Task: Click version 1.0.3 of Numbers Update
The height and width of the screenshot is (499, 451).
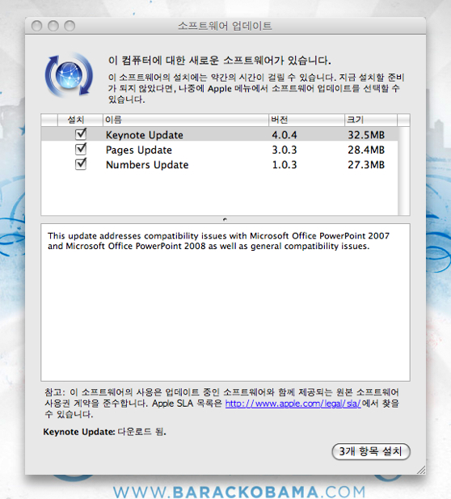Action: [285, 165]
